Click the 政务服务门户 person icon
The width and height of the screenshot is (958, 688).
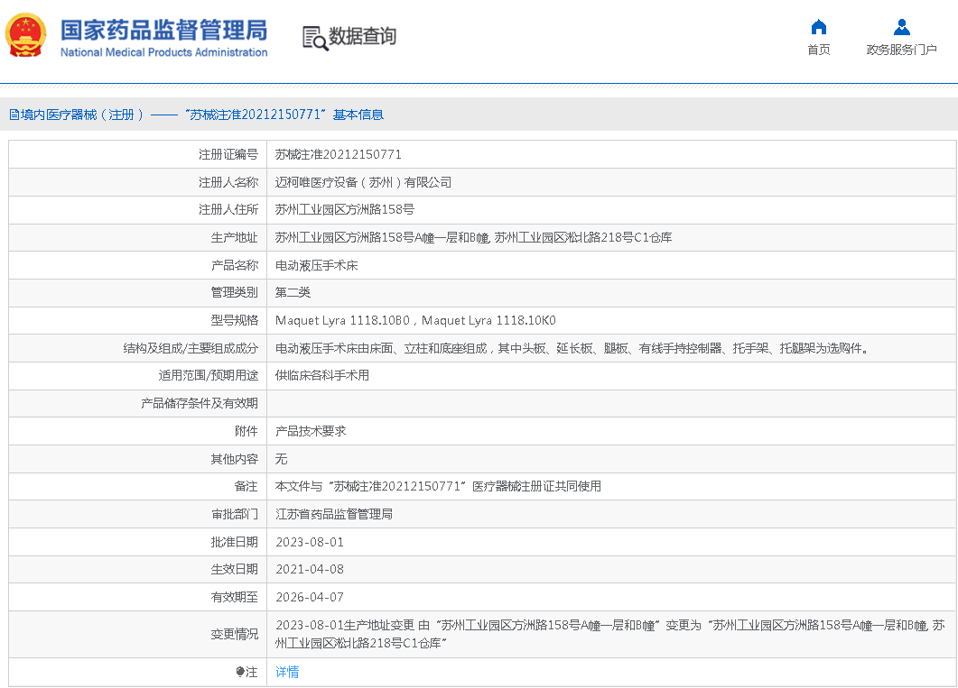(x=901, y=27)
